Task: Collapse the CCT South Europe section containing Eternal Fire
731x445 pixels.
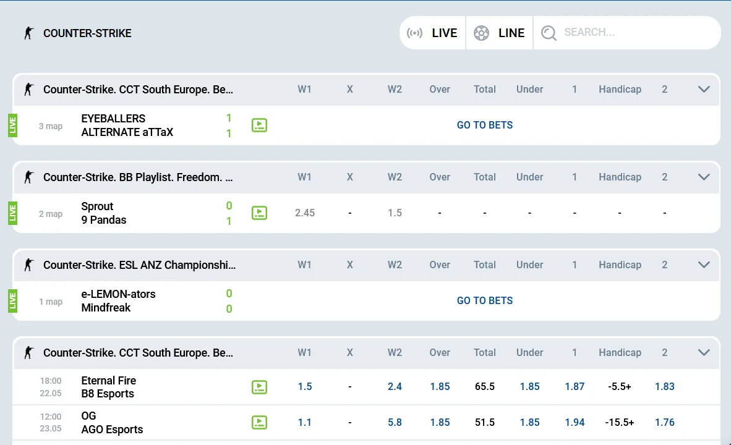Action: 704,353
